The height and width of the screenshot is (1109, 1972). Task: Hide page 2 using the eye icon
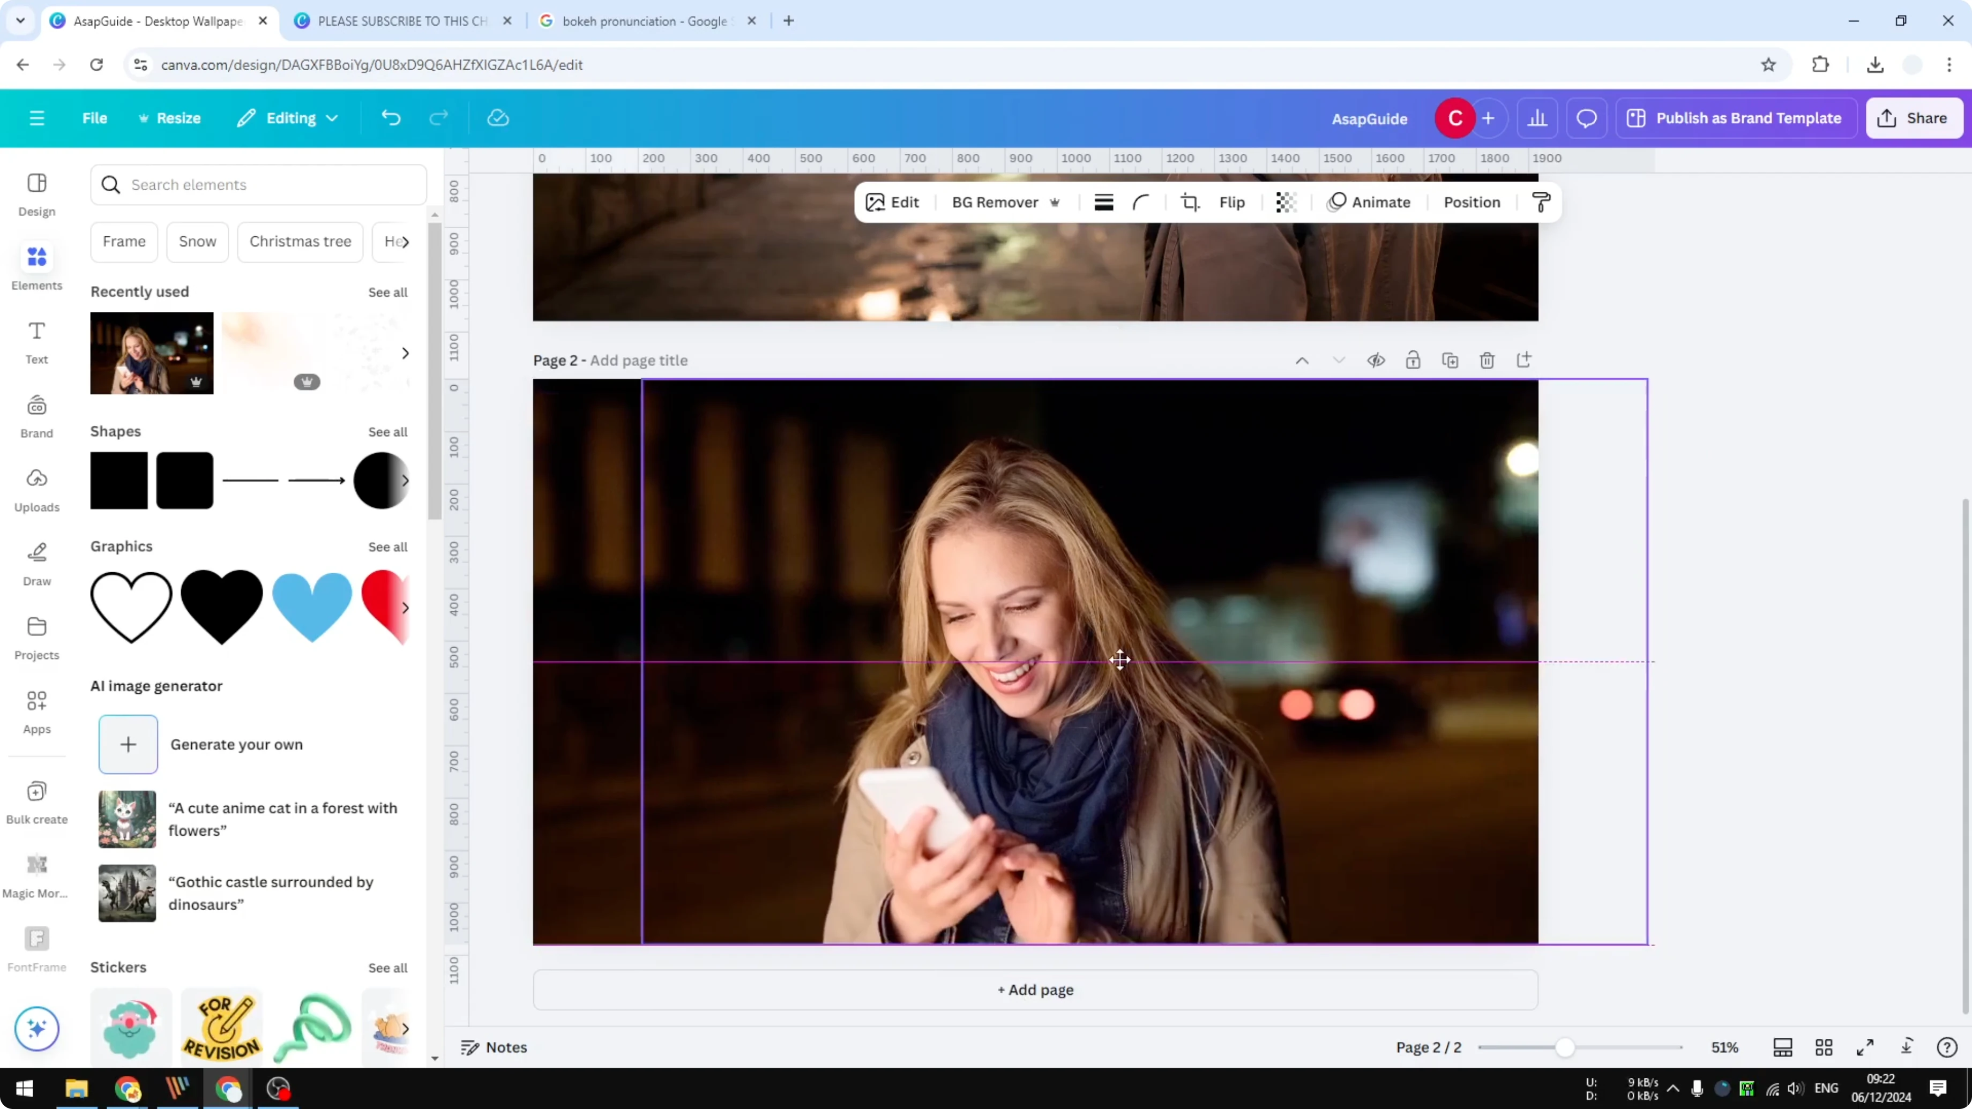pos(1376,359)
